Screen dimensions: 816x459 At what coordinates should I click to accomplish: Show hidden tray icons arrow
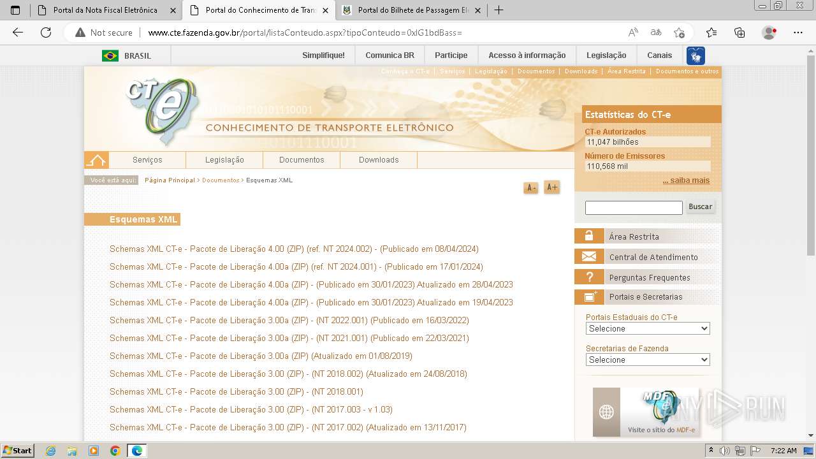click(x=711, y=451)
